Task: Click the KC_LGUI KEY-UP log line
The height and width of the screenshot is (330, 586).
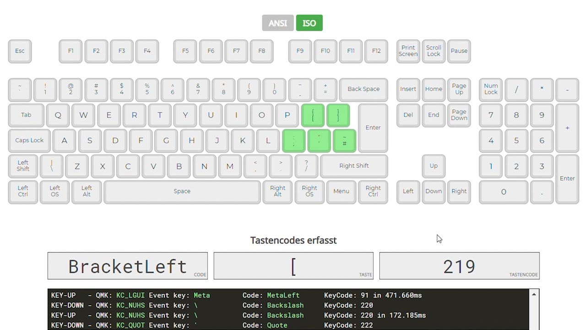Action: (x=236, y=295)
